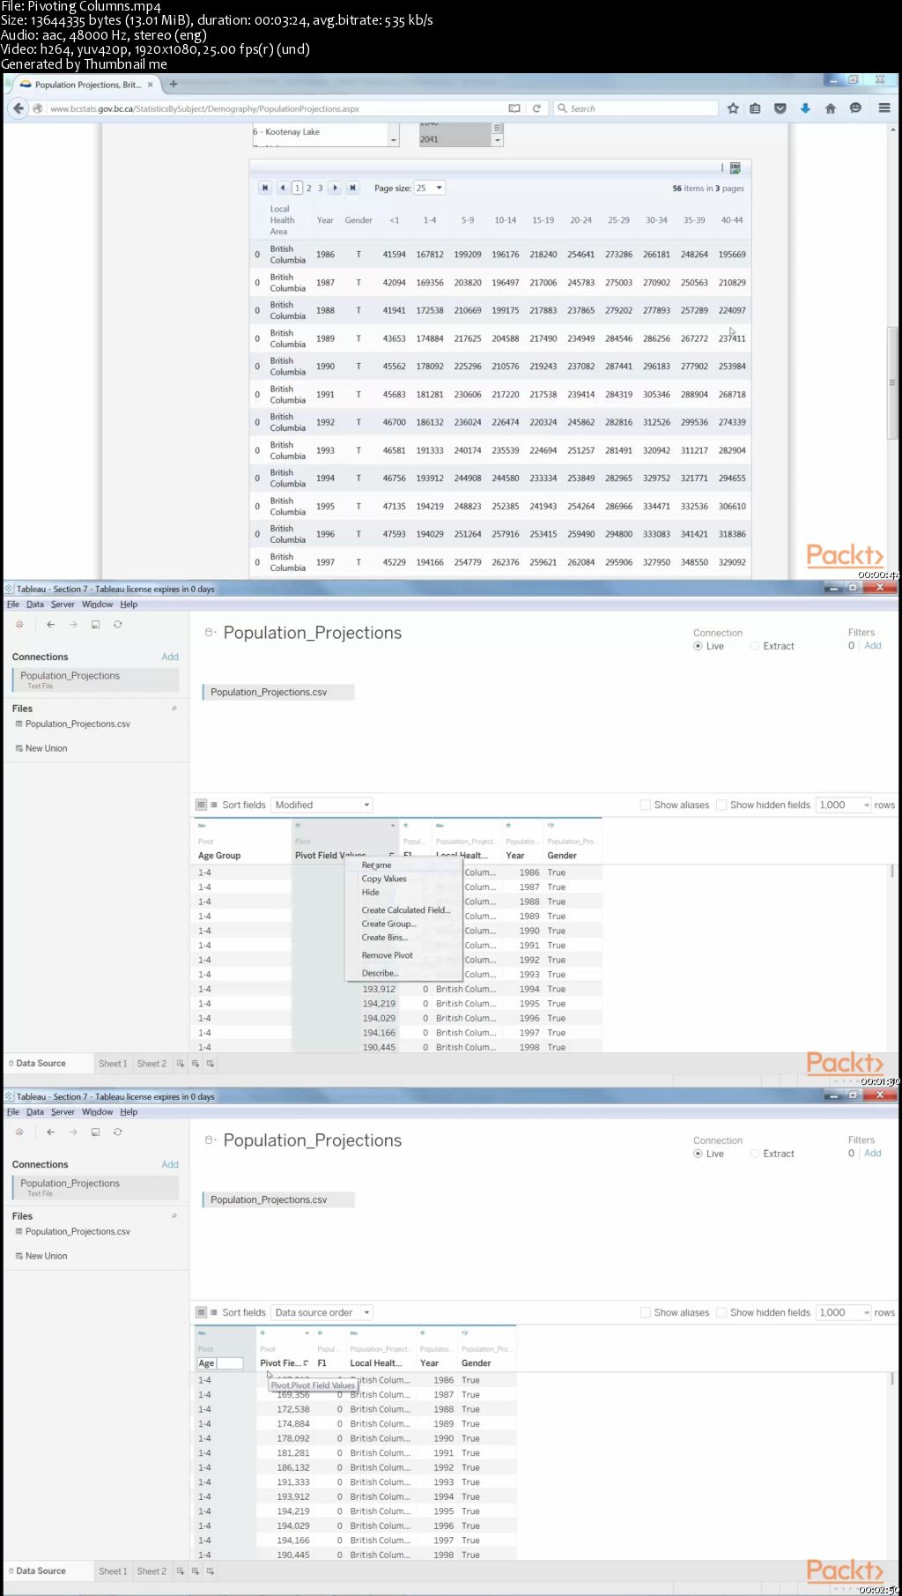Open Sort fields dropdown showing Modified
902x1596 pixels.
tap(322, 805)
